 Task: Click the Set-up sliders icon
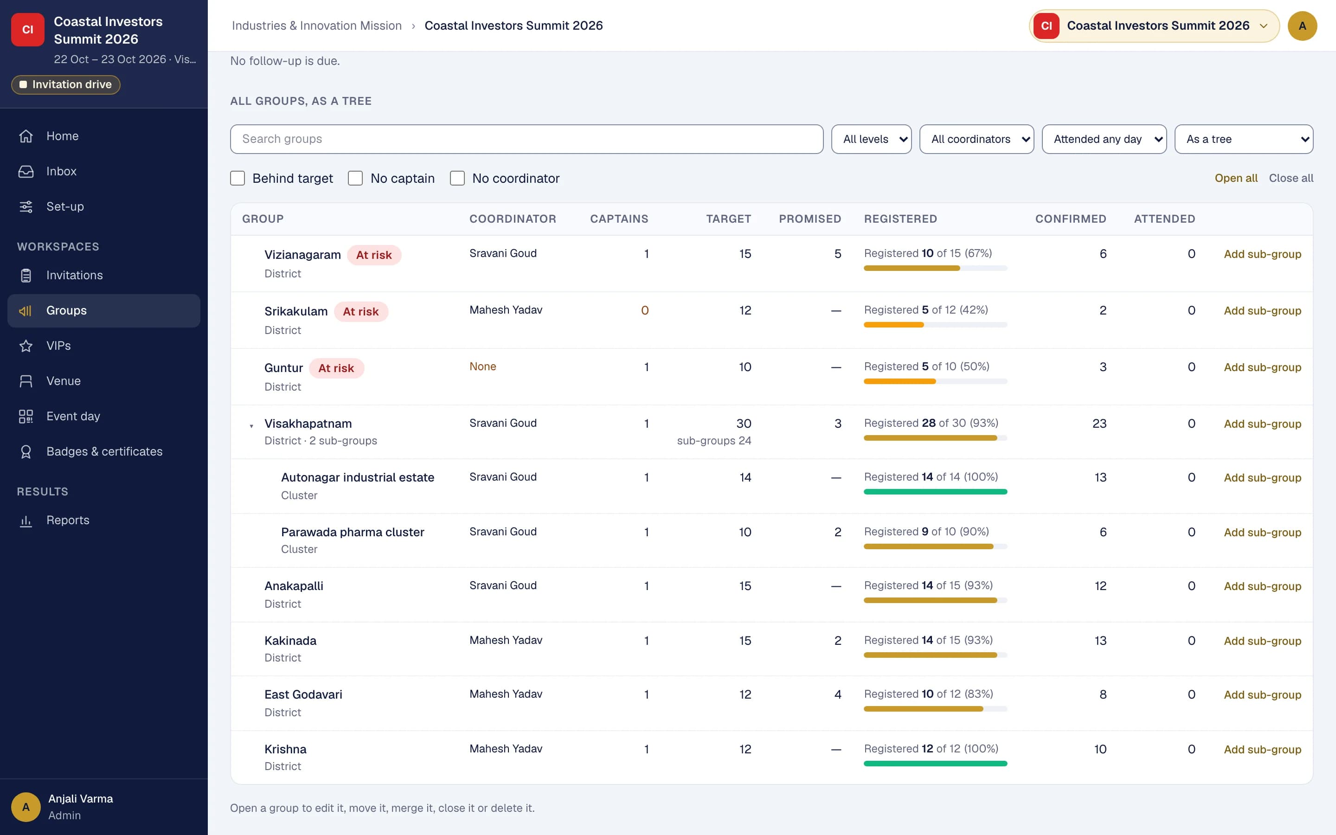pos(26,206)
